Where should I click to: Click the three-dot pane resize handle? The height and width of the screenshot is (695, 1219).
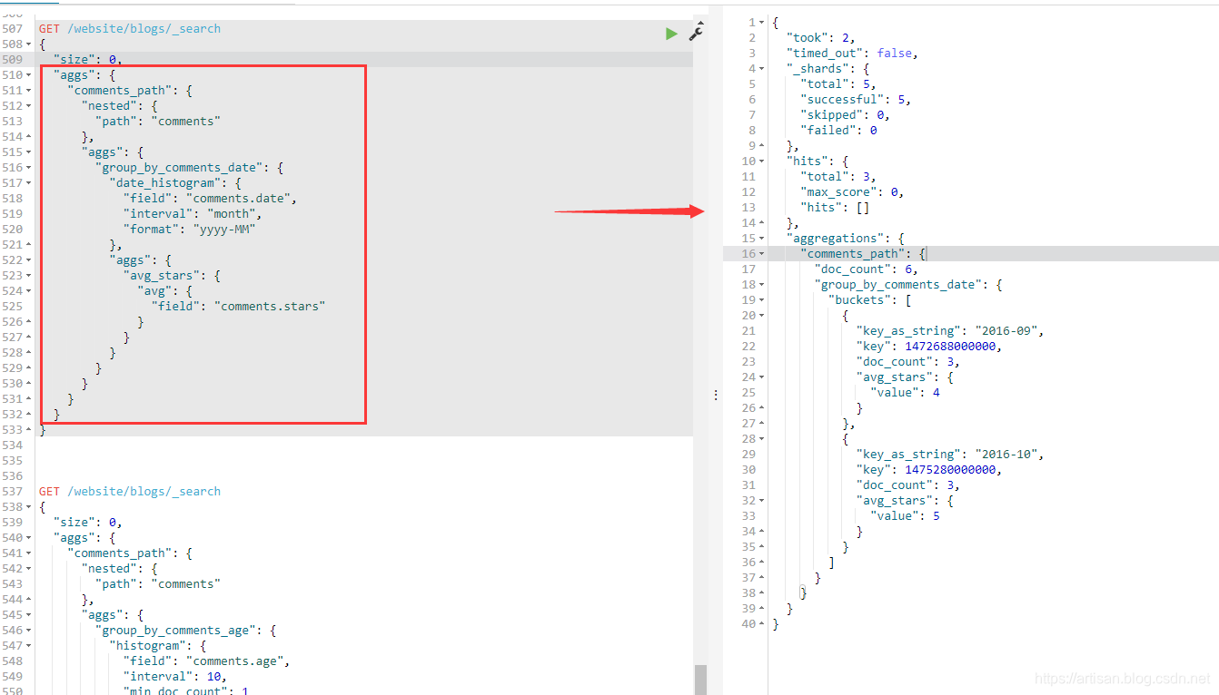[716, 396]
